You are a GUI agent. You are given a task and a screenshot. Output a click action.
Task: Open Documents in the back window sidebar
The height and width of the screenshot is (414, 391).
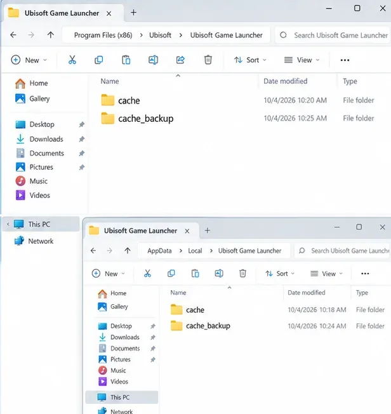[x=46, y=153]
